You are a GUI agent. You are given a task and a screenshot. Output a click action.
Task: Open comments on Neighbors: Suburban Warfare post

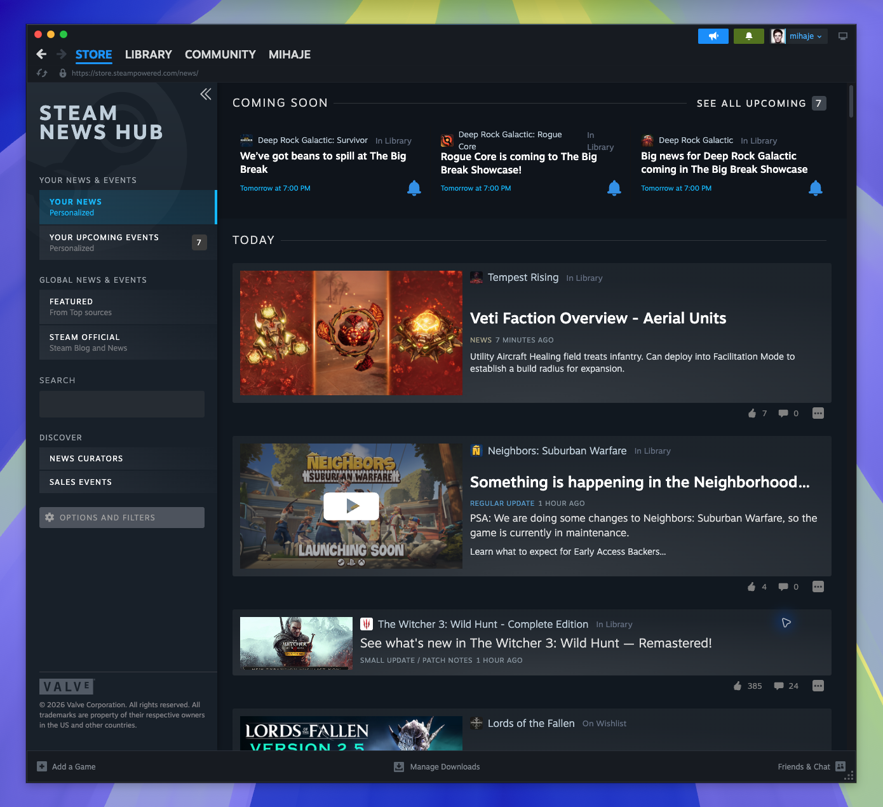[x=783, y=587]
